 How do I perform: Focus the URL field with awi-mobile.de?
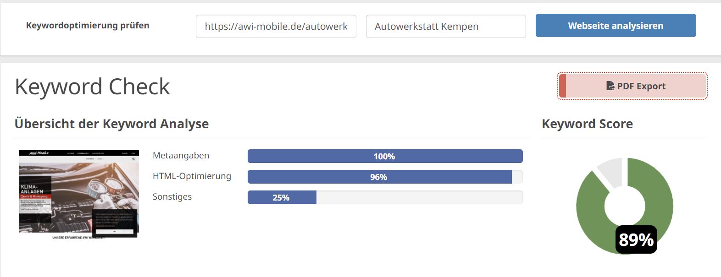coord(276,26)
